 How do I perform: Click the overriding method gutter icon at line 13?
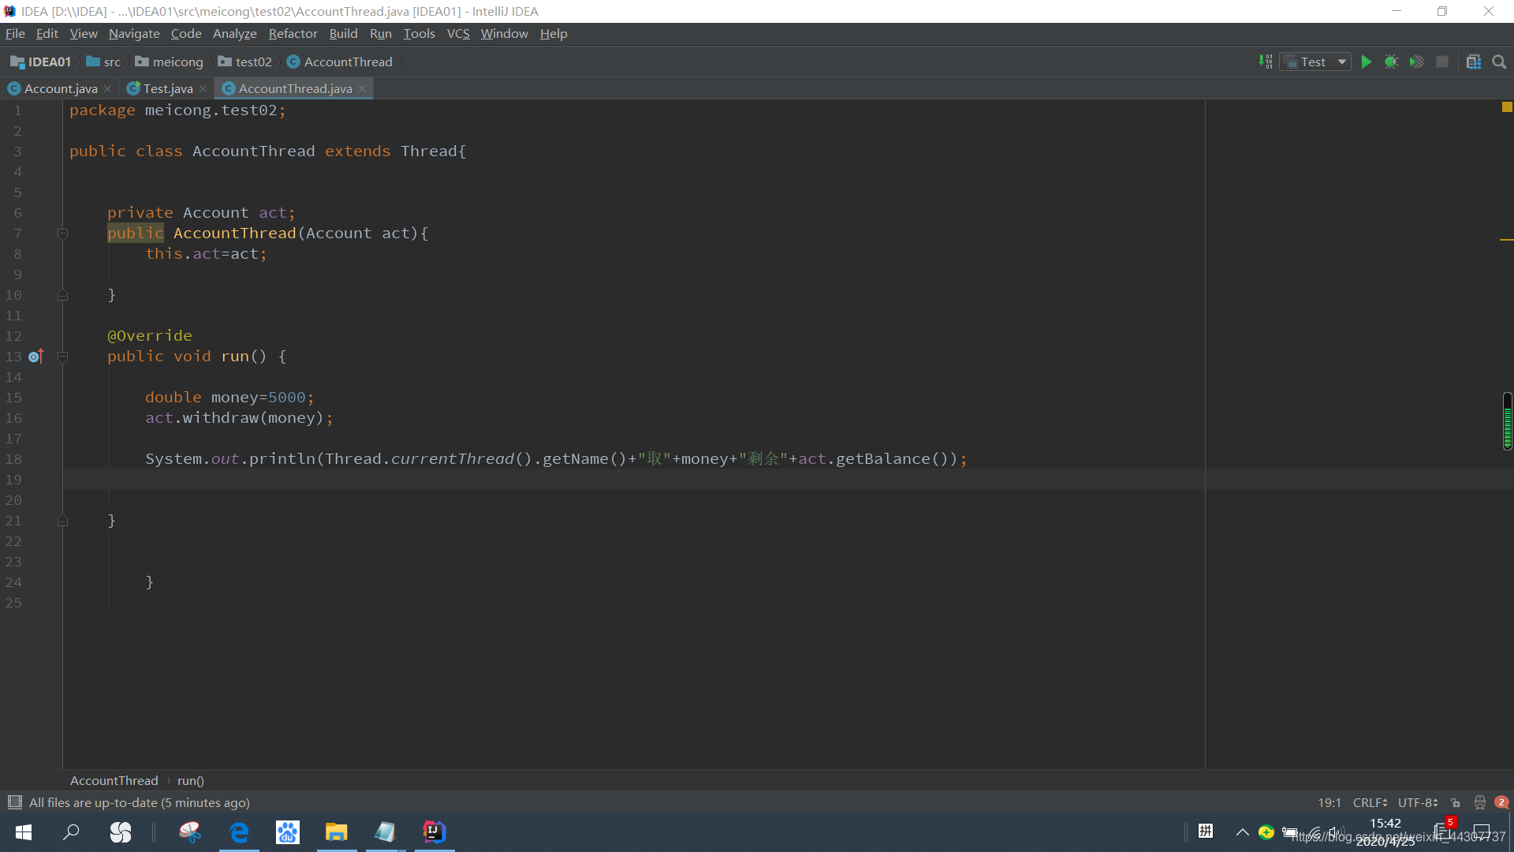click(x=35, y=357)
